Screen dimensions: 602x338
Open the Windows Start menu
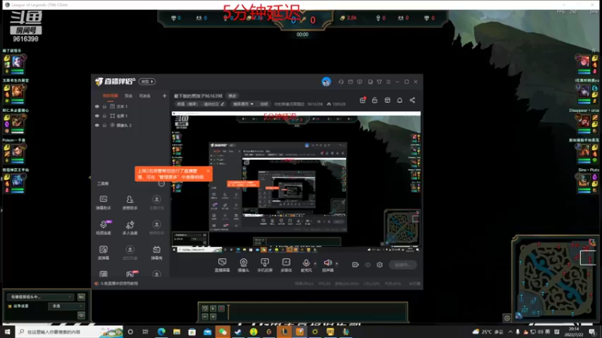[8, 332]
